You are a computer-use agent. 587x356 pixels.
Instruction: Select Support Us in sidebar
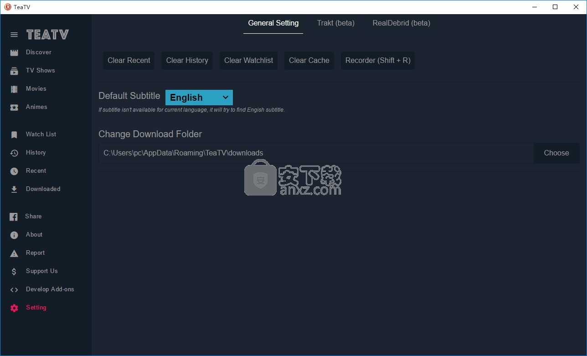tap(42, 271)
